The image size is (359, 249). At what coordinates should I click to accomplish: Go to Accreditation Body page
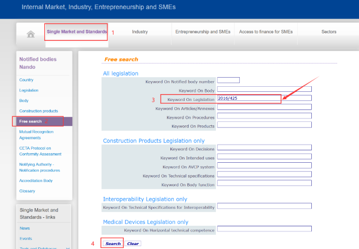pos(36,180)
